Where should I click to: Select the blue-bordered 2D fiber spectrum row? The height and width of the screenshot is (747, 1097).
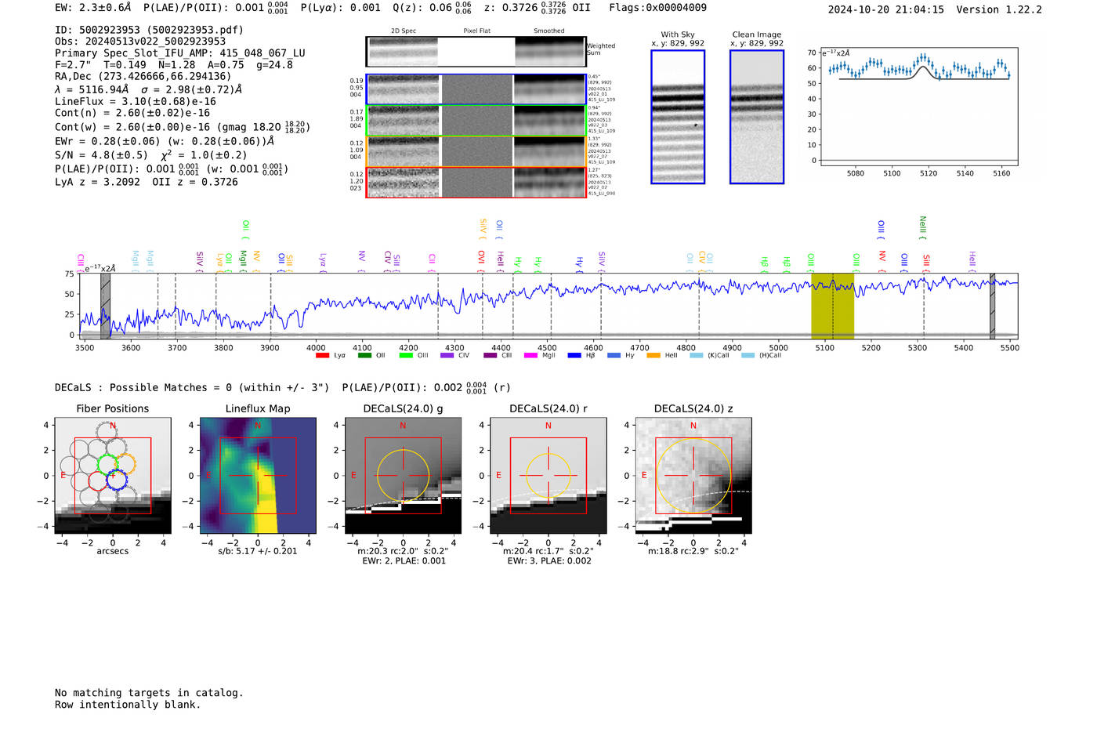[x=476, y=89]
